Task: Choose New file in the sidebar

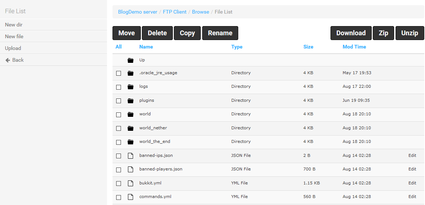Action: pyautogui.click(x=53, y=36)
